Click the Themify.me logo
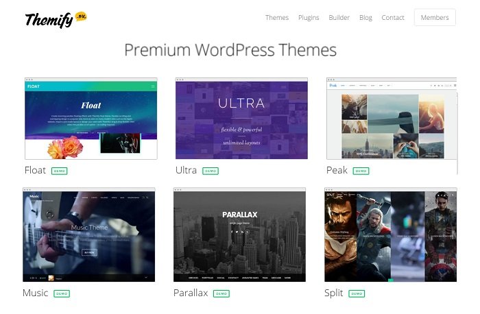 56,20
